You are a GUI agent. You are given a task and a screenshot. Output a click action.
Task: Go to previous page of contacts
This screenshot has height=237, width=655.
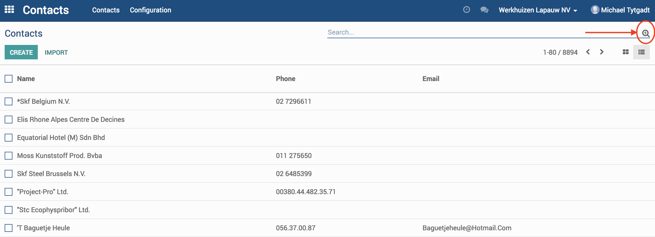pyautogui.click(x=588, y=52)
